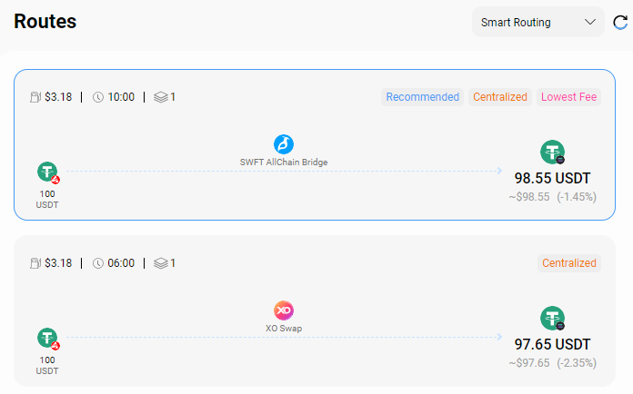Click the Centralized tag on SWFT route
This screenshot has width=633, height=394.
pyautogui.click(x=500, y=97)
